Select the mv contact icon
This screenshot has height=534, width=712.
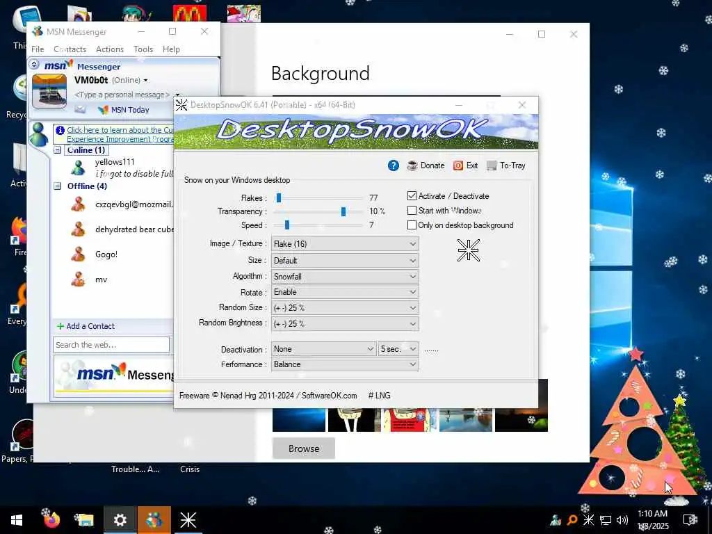(78, 279)
